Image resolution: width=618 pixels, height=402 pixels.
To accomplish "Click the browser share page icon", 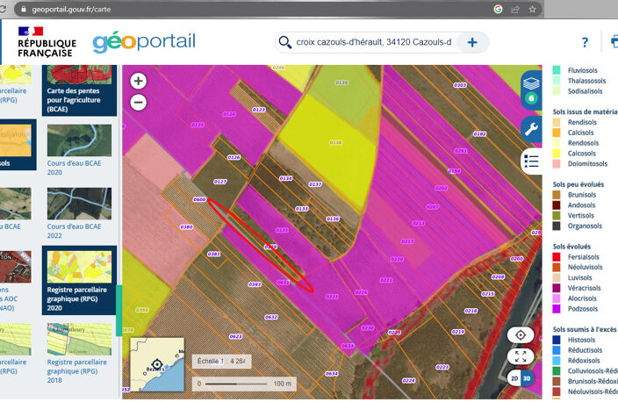I will (x=515, y=9).
